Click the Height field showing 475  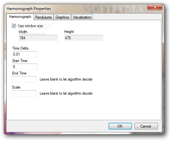tap(84, 38)
